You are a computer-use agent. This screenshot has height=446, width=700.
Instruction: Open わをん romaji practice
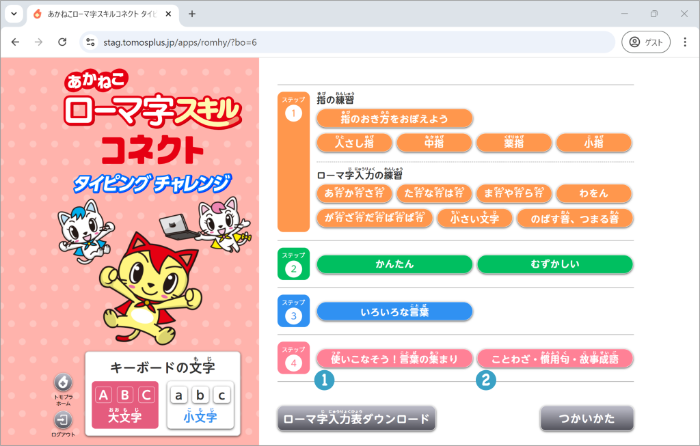click(x=594, y=193)
